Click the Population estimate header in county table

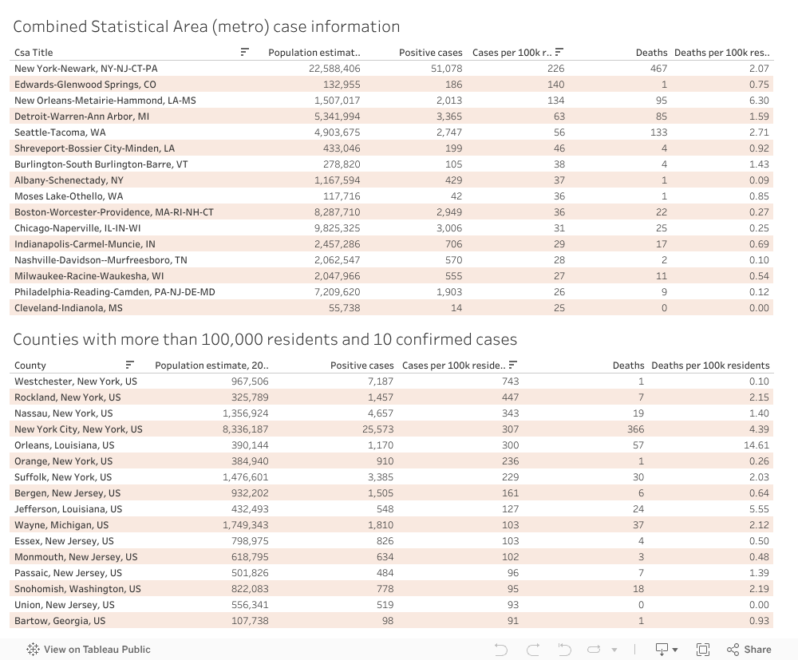pyautogui.click(x=211, y=366)
